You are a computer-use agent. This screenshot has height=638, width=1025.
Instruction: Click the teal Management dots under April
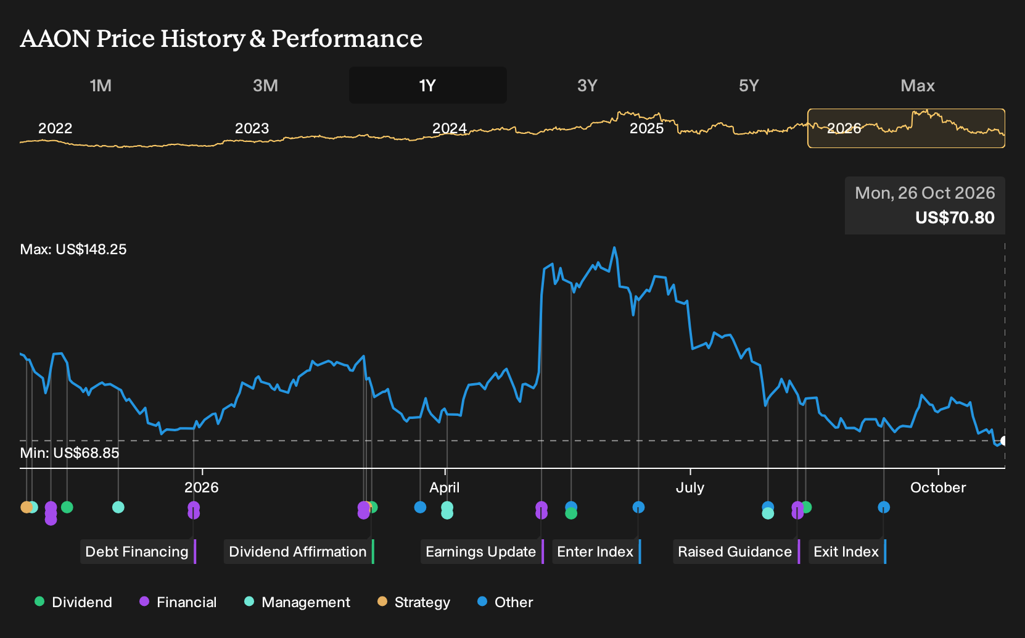pyautogui.click(x=447, y=510)
